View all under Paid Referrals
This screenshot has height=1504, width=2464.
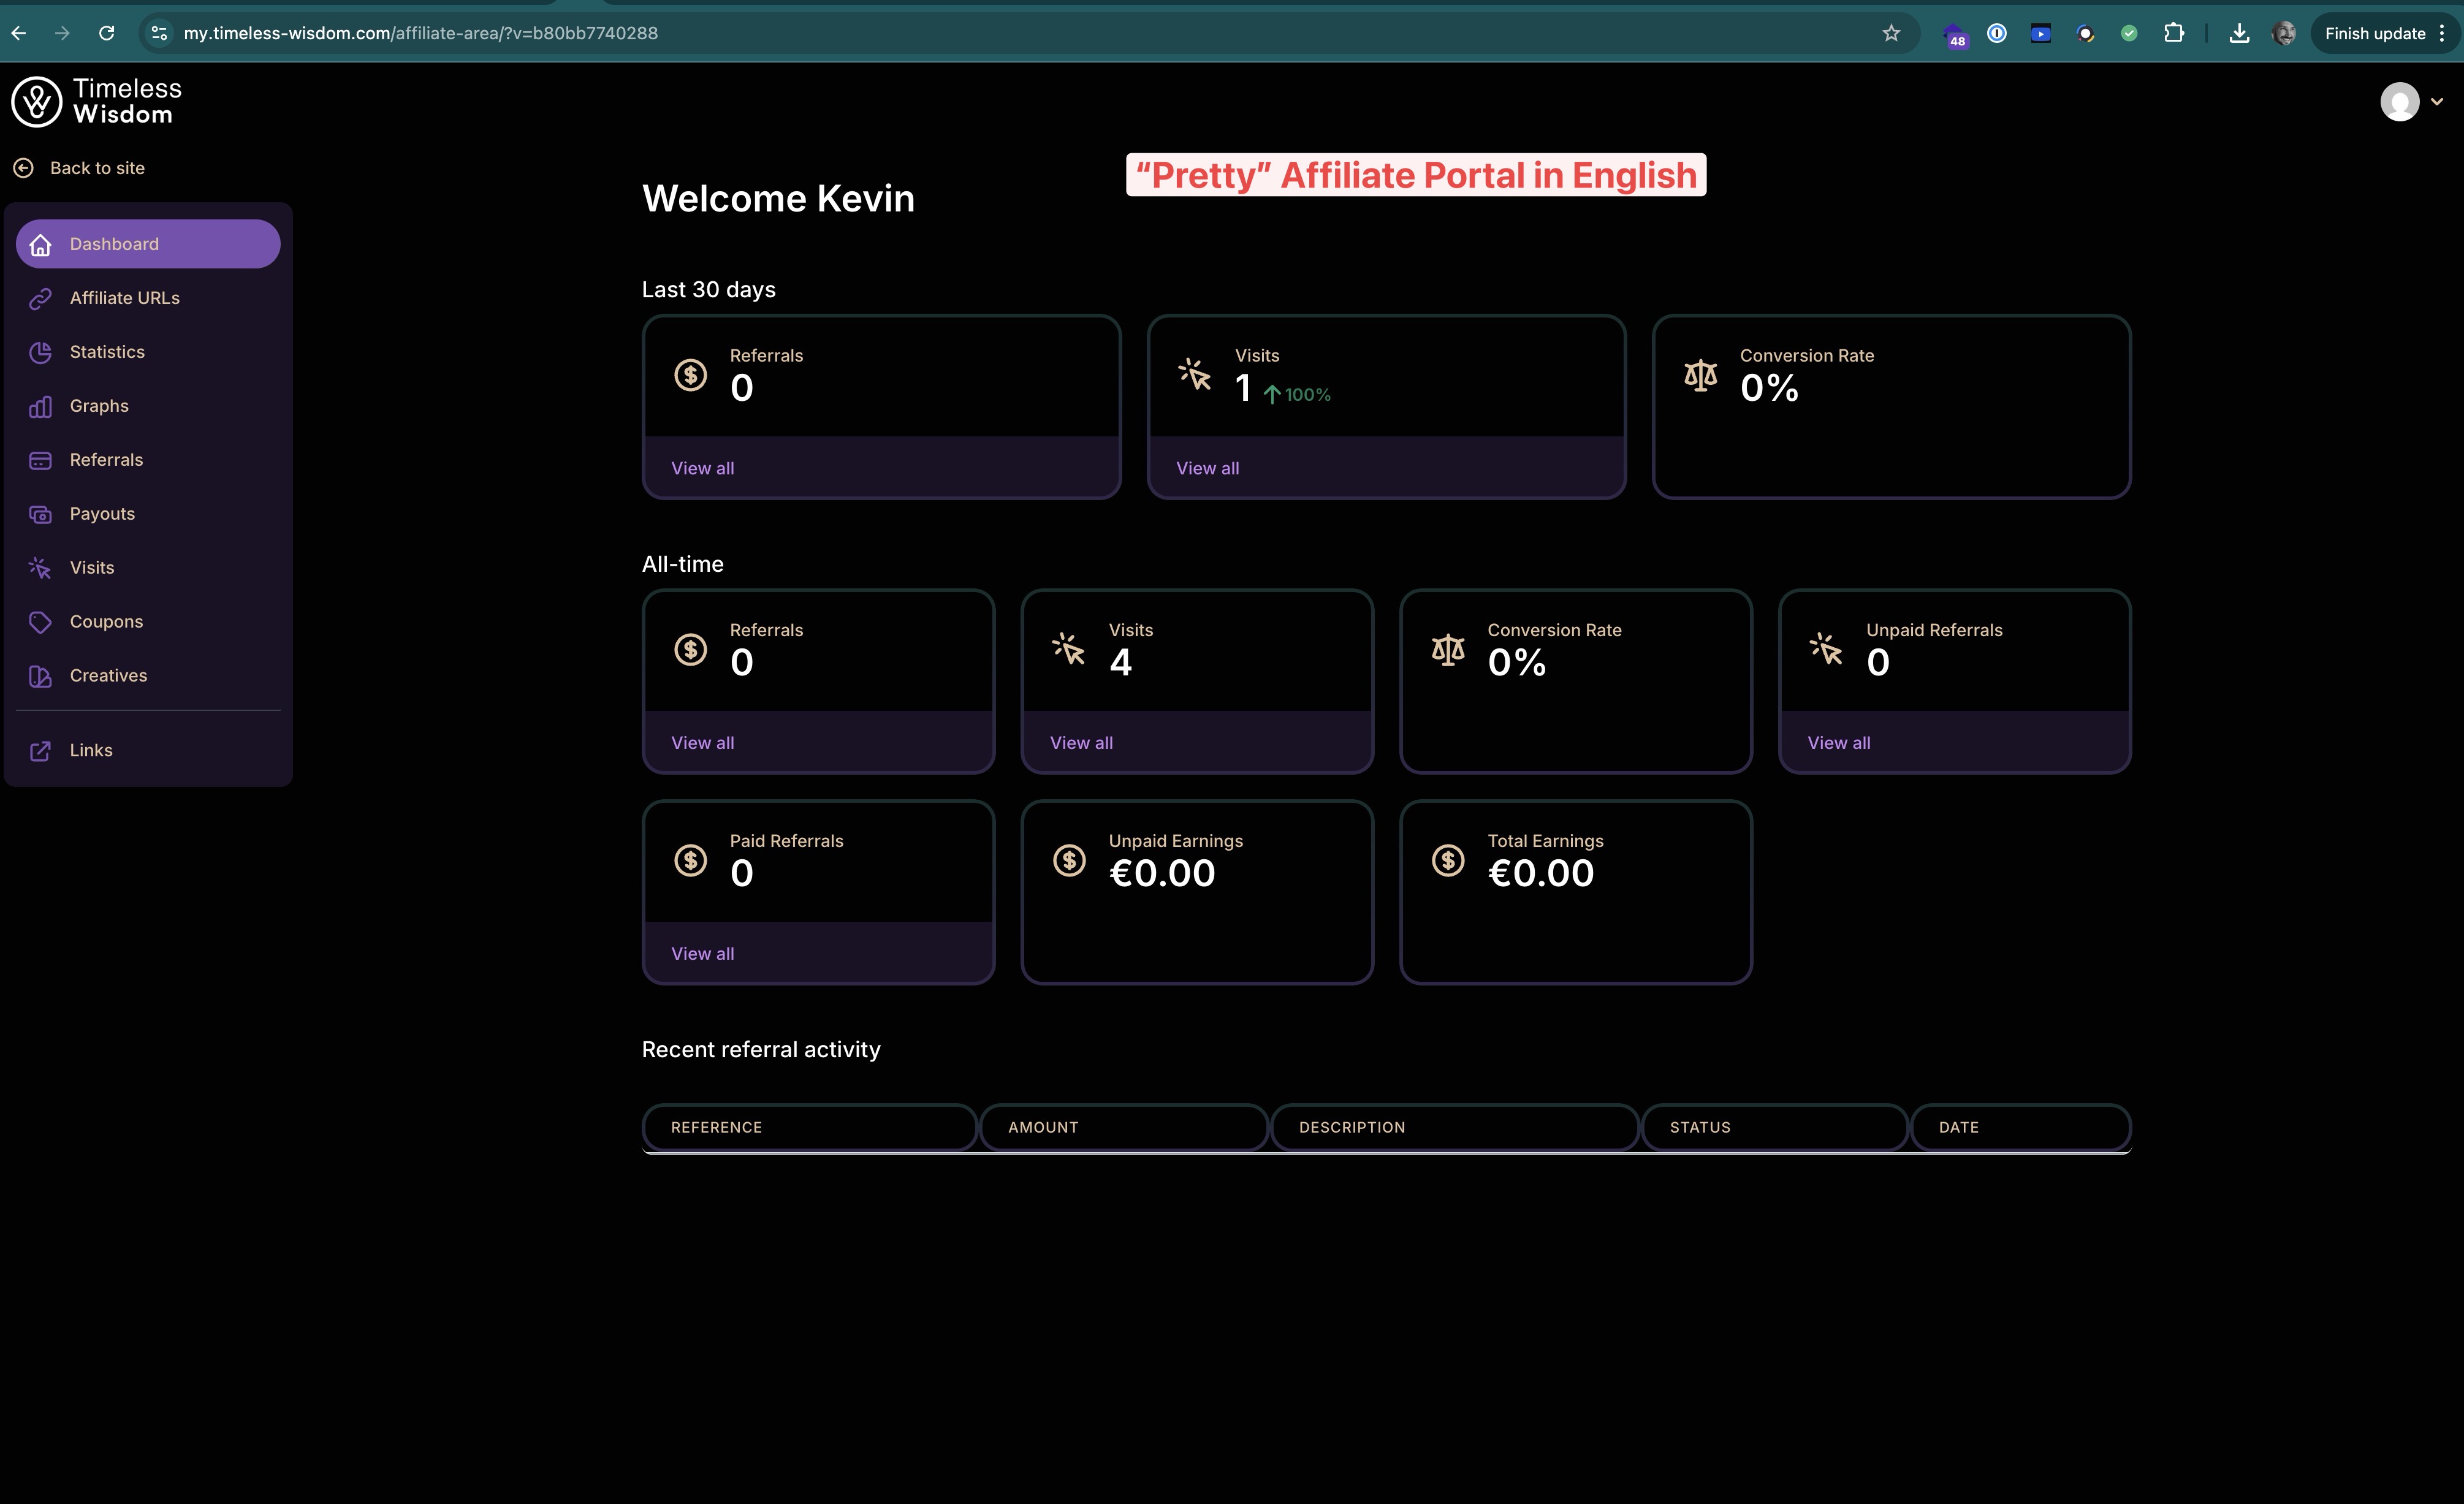click(x=703, y=954)
